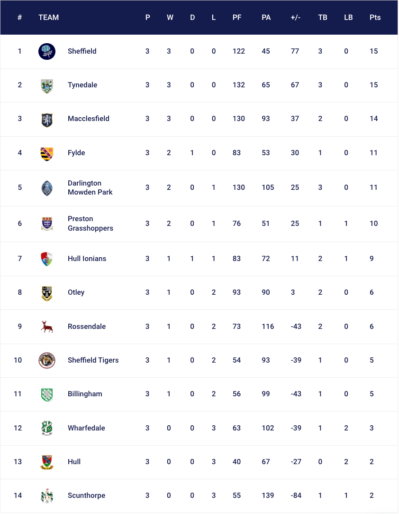Open the Hull team name link
The height and width of the screenshot is (514, 399).
pyautogui.click(x=74, y=462)
